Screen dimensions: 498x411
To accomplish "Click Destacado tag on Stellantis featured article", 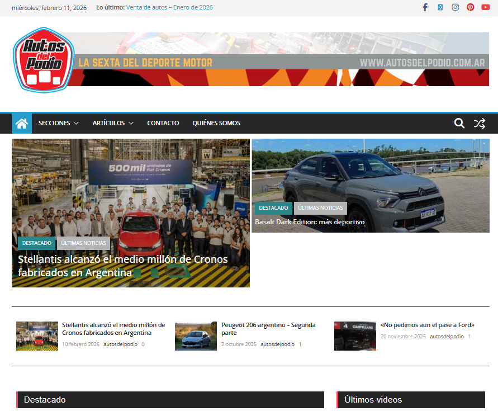I will pos(37,243).
